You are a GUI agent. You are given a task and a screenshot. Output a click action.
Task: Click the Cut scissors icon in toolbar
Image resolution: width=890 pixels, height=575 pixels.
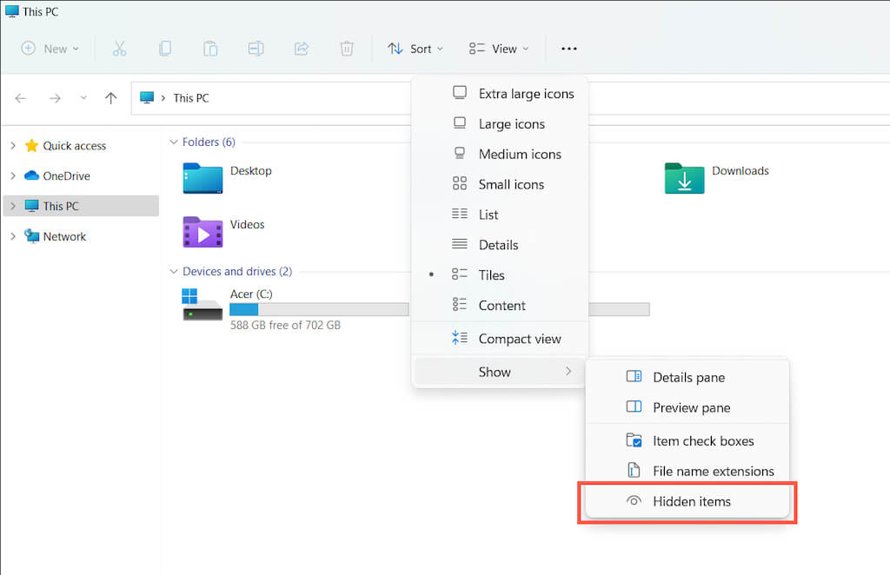point(120,49)
